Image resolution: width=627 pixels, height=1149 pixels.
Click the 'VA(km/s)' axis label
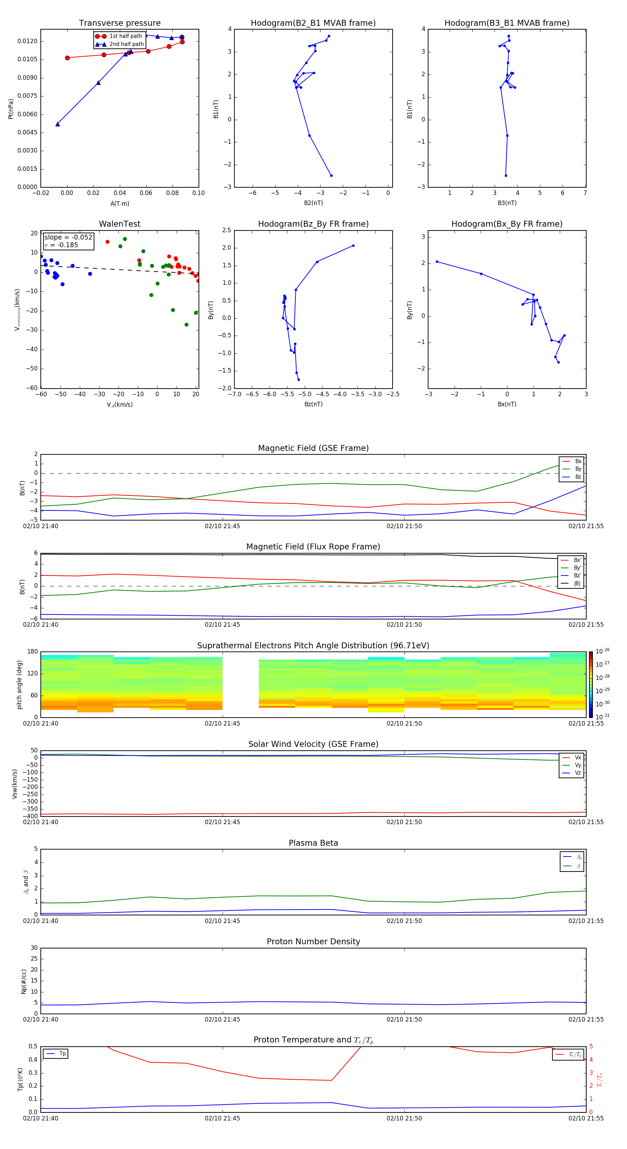pos(119,405)
